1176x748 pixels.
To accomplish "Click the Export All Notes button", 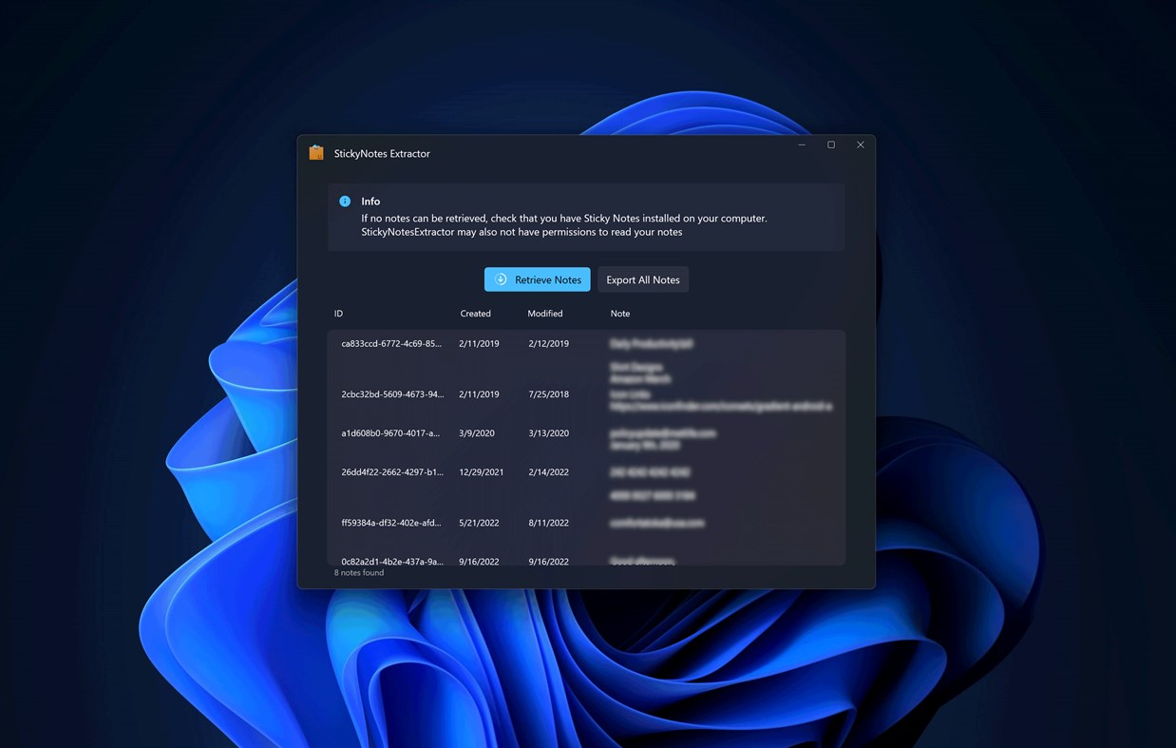I will pos(643,279).
